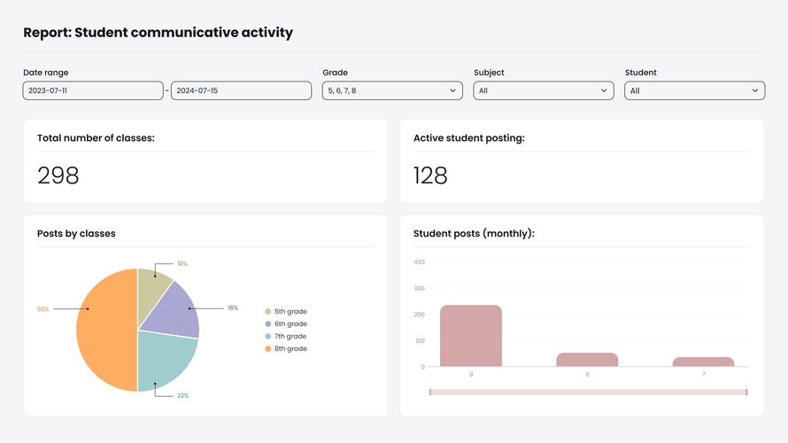This screenshot has width=788, height=443.
Task: Select the teal 7th grade pie slice
Action: (168, 357)
